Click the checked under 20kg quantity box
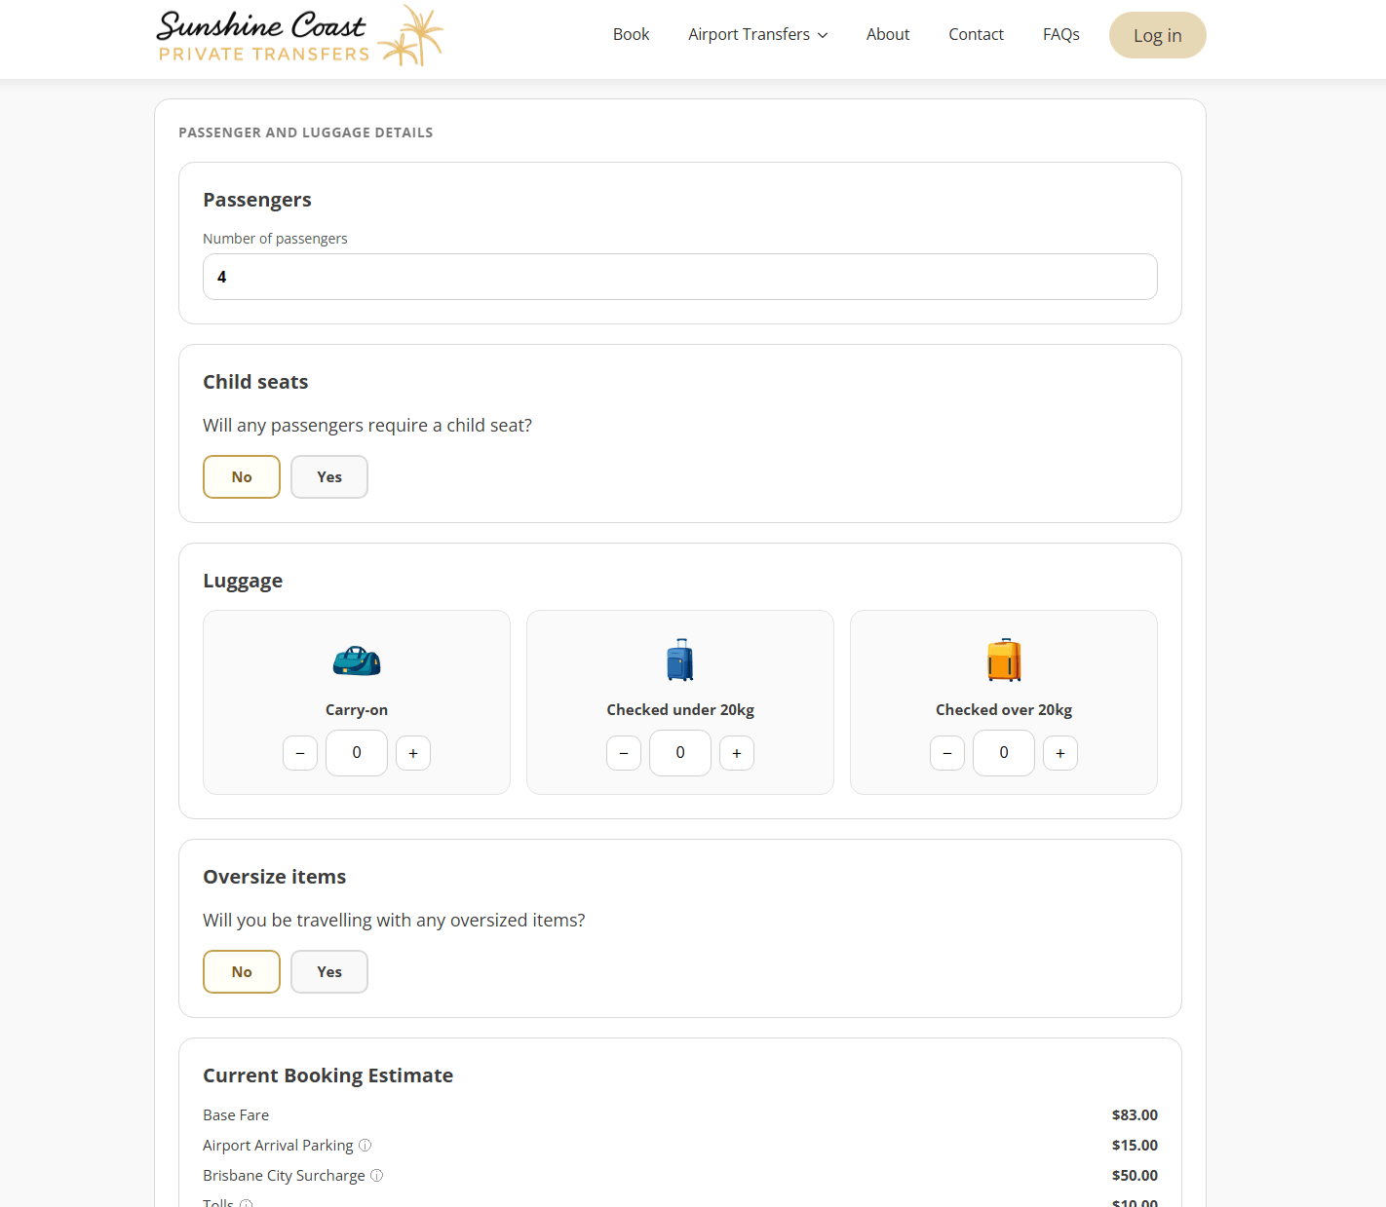Image resolution: width=1386 pixels, height=1207 pixels. (x=680, y=753)
